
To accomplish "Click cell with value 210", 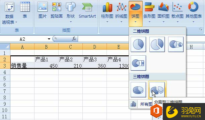I will click(70, 66).
